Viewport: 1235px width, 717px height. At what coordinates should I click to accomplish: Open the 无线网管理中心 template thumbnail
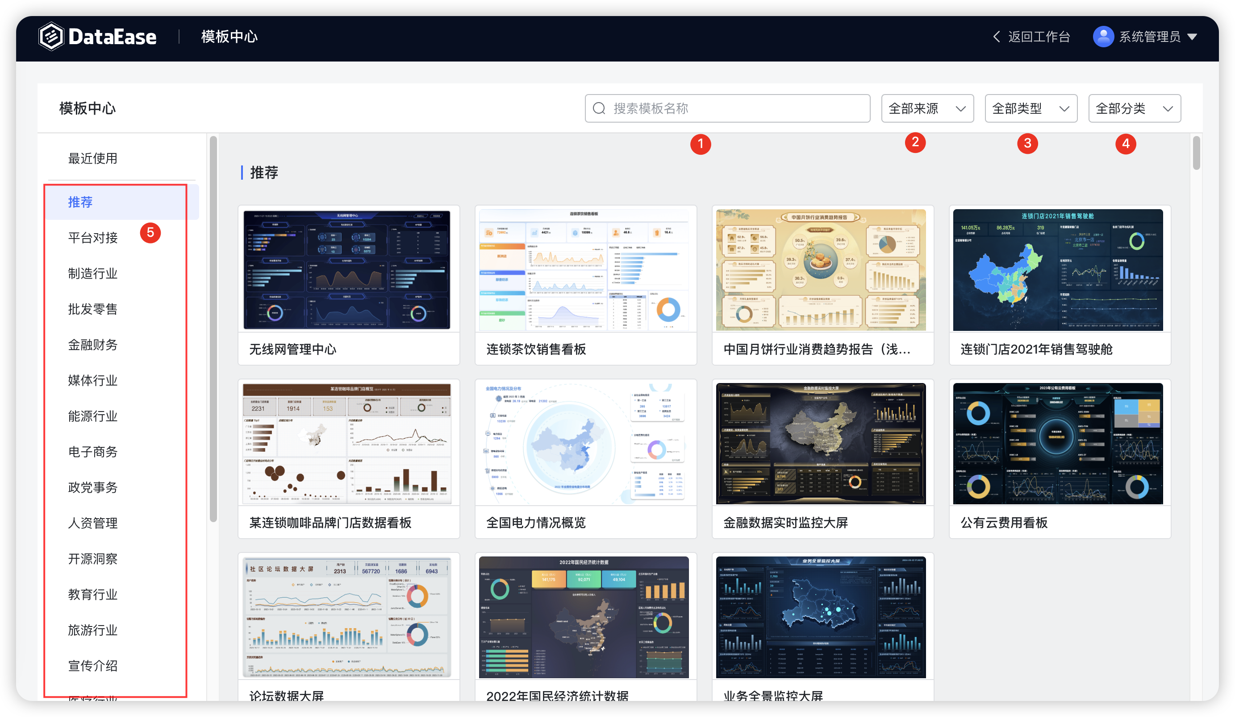point(348,269)
